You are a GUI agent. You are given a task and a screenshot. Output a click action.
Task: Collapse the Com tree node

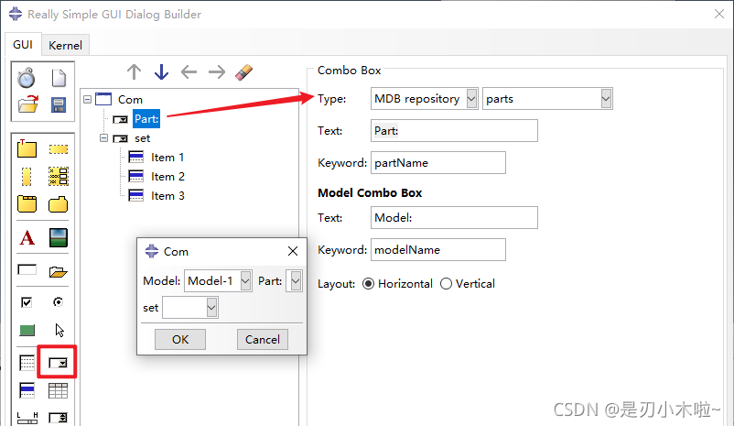point(87,99)
